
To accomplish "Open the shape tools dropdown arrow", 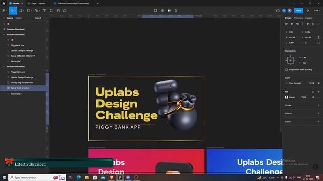I will click(x=32, y=11).
